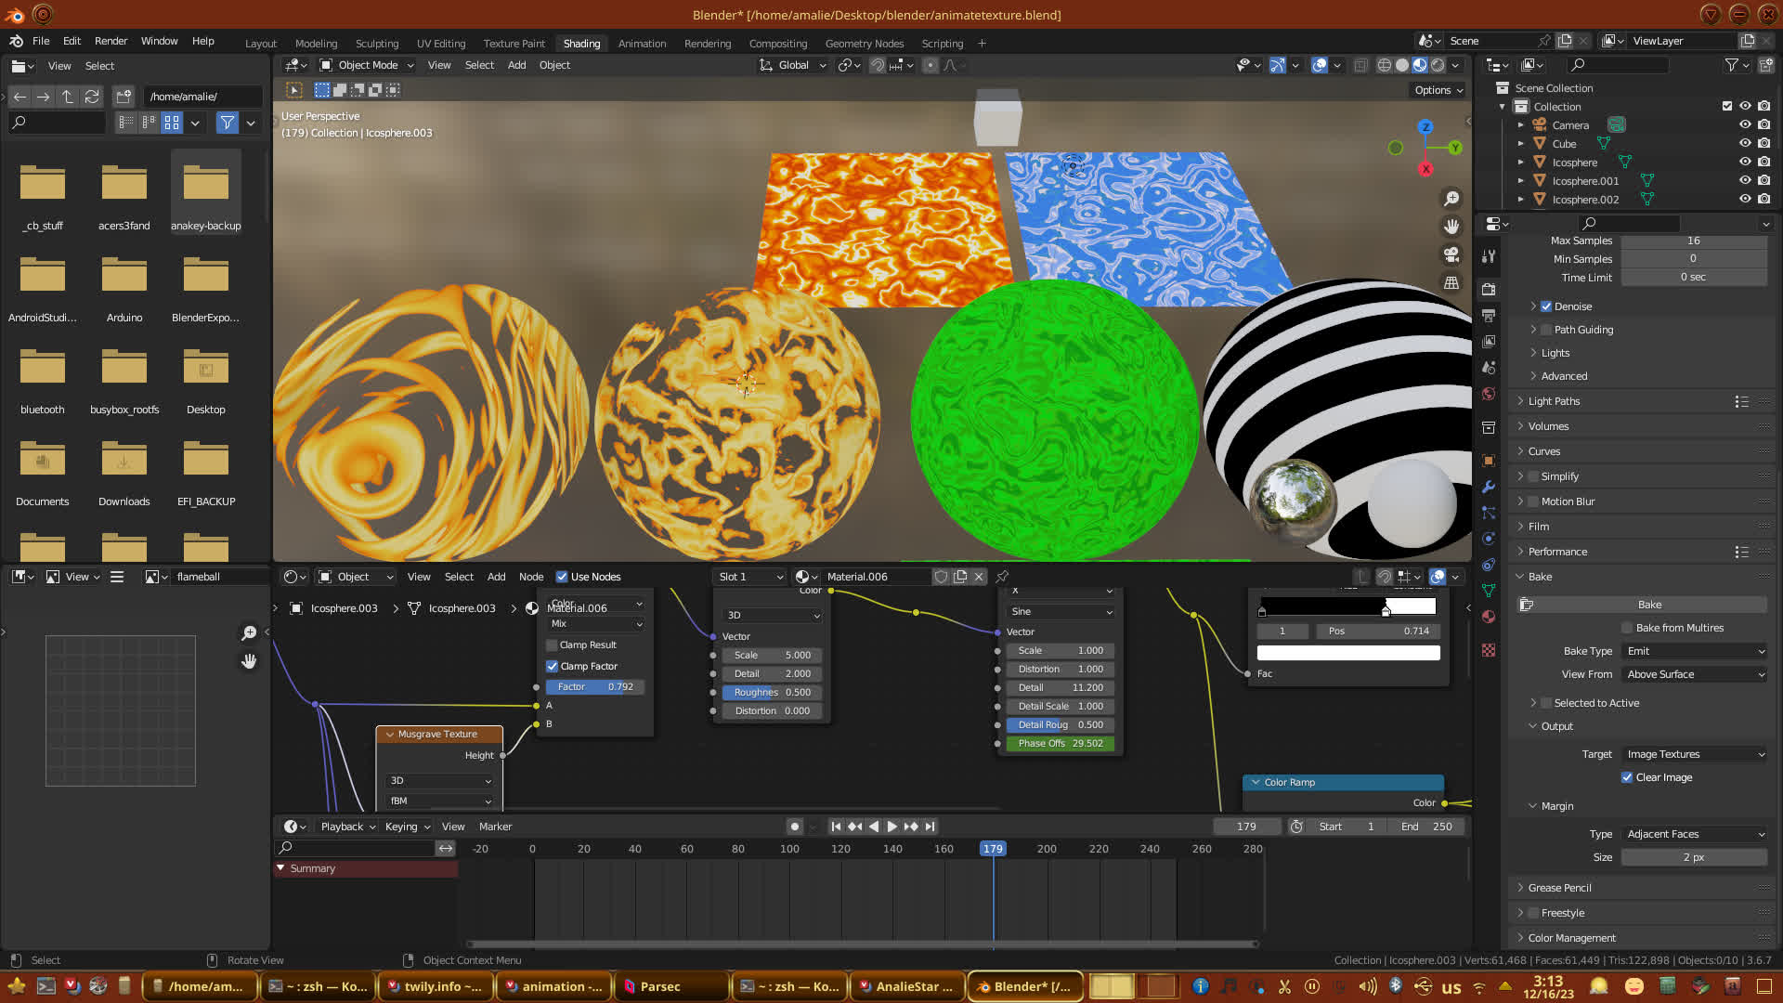Open the Object Mode dropdown
This screenshot has height=1003, width=1783.
pos(367,65)
